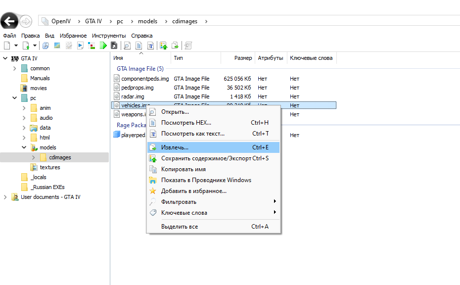The height and width of the screenshot is (285, 460).
Task: Choose Копировать имя in context menu
Action: (213, 169)
